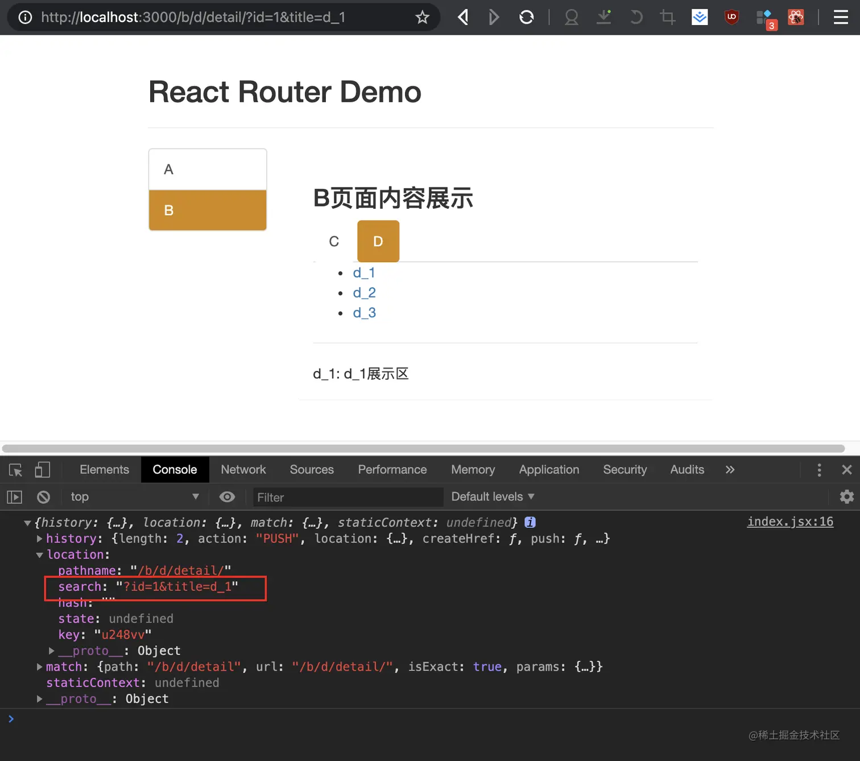The width and height of the screenshot is (860, 761).
Task: Open the browser hamburger menu
Action: (x=841, y=17)
